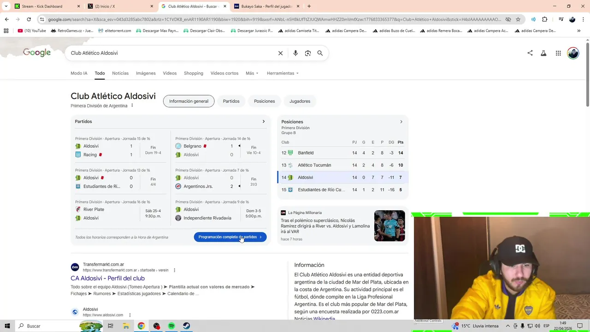
Task: Open the new tab plus button
Action: [x=309, y=6]
